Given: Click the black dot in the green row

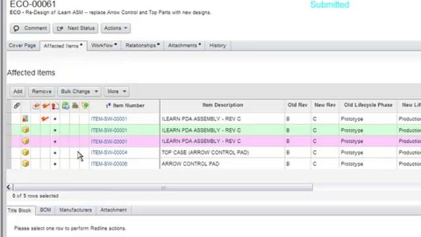Looking at the screenshot, I should [x=55, y=130].
